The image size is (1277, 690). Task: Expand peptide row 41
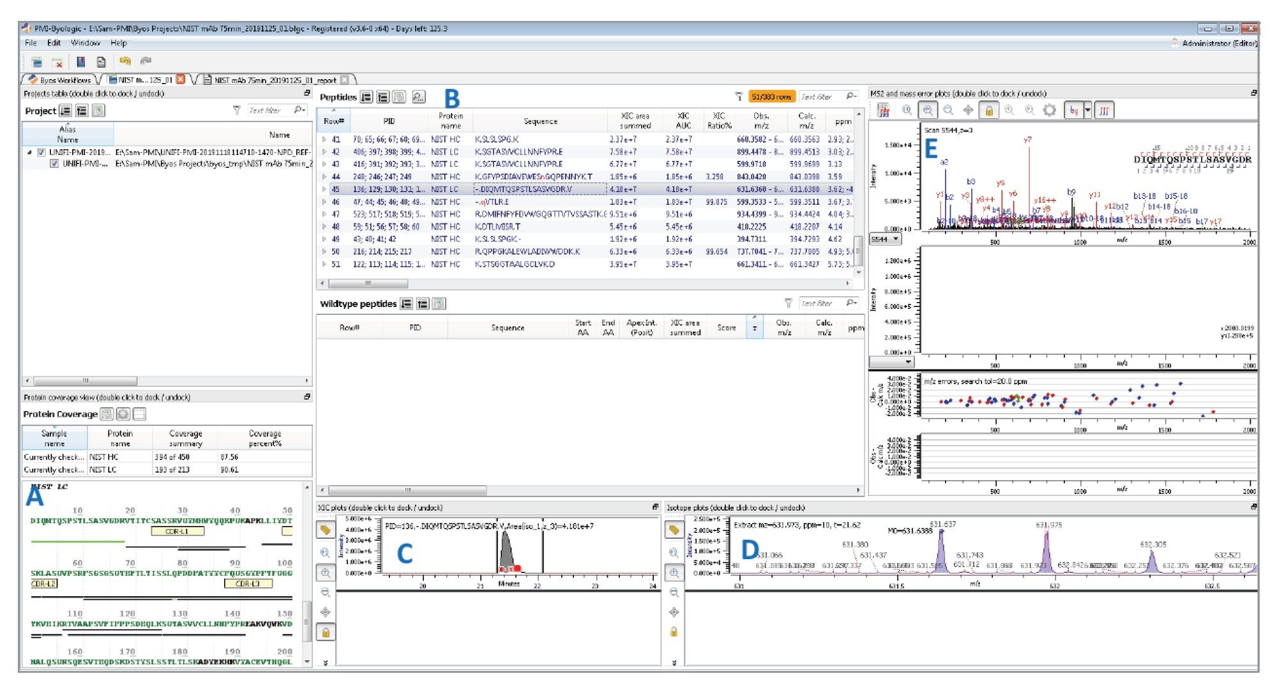pos(324,139)
